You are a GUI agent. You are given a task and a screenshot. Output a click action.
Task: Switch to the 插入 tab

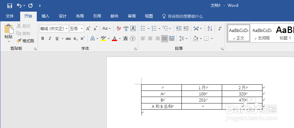pyautogui.click(x=46, y=16)
